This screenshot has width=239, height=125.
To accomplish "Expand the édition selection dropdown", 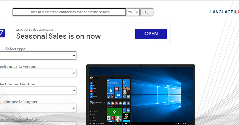I will click(x=38, y=91).
